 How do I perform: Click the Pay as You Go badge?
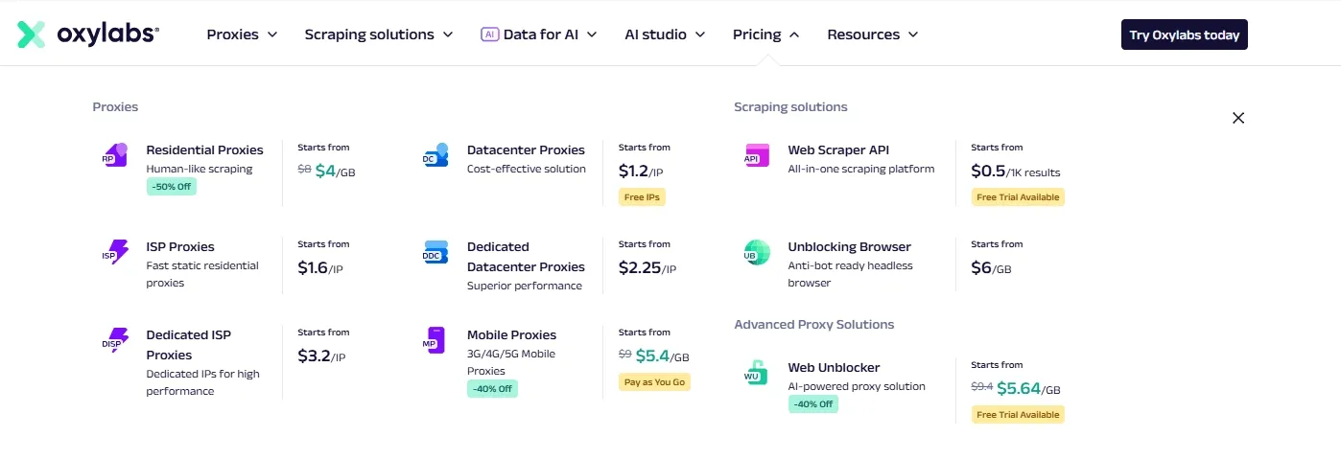(654, 381)
